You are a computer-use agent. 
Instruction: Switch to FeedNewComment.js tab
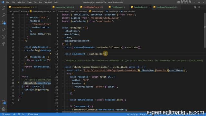[x=166, y=7]
